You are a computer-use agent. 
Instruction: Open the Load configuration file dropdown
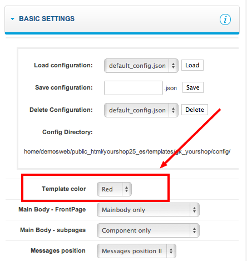(141, 66)
